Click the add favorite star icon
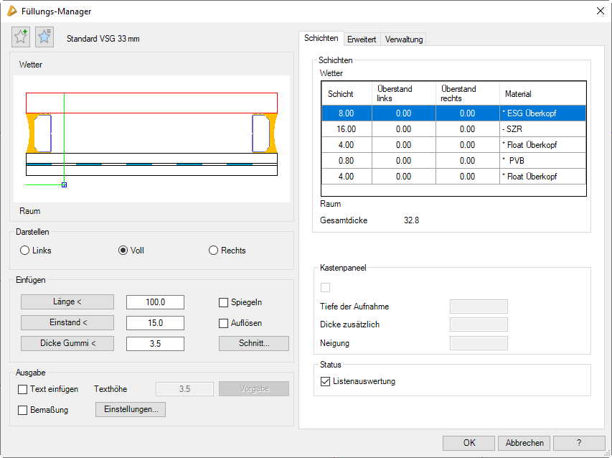The width and height of the screenshot is (612, 458). 22,37
